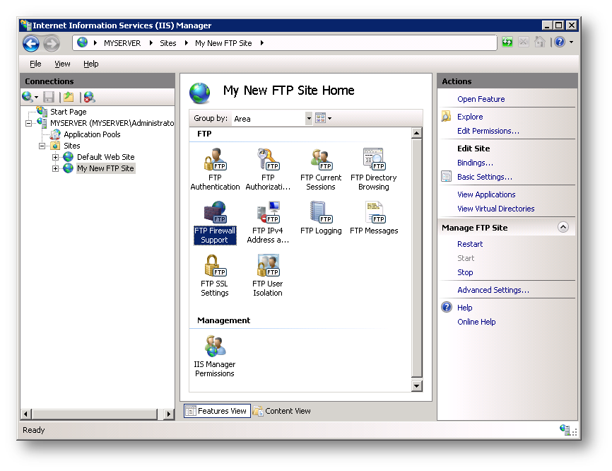
Task: Select Default Web Site tree item
Action: (x=105, y=157)
